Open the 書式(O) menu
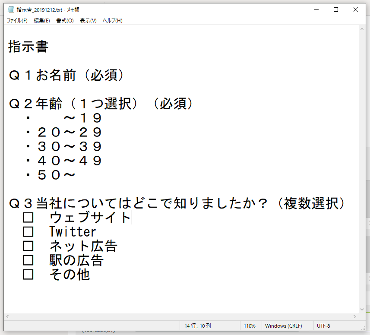The height and width of the screenshot is (335, 370). click(x=65, y=21)
